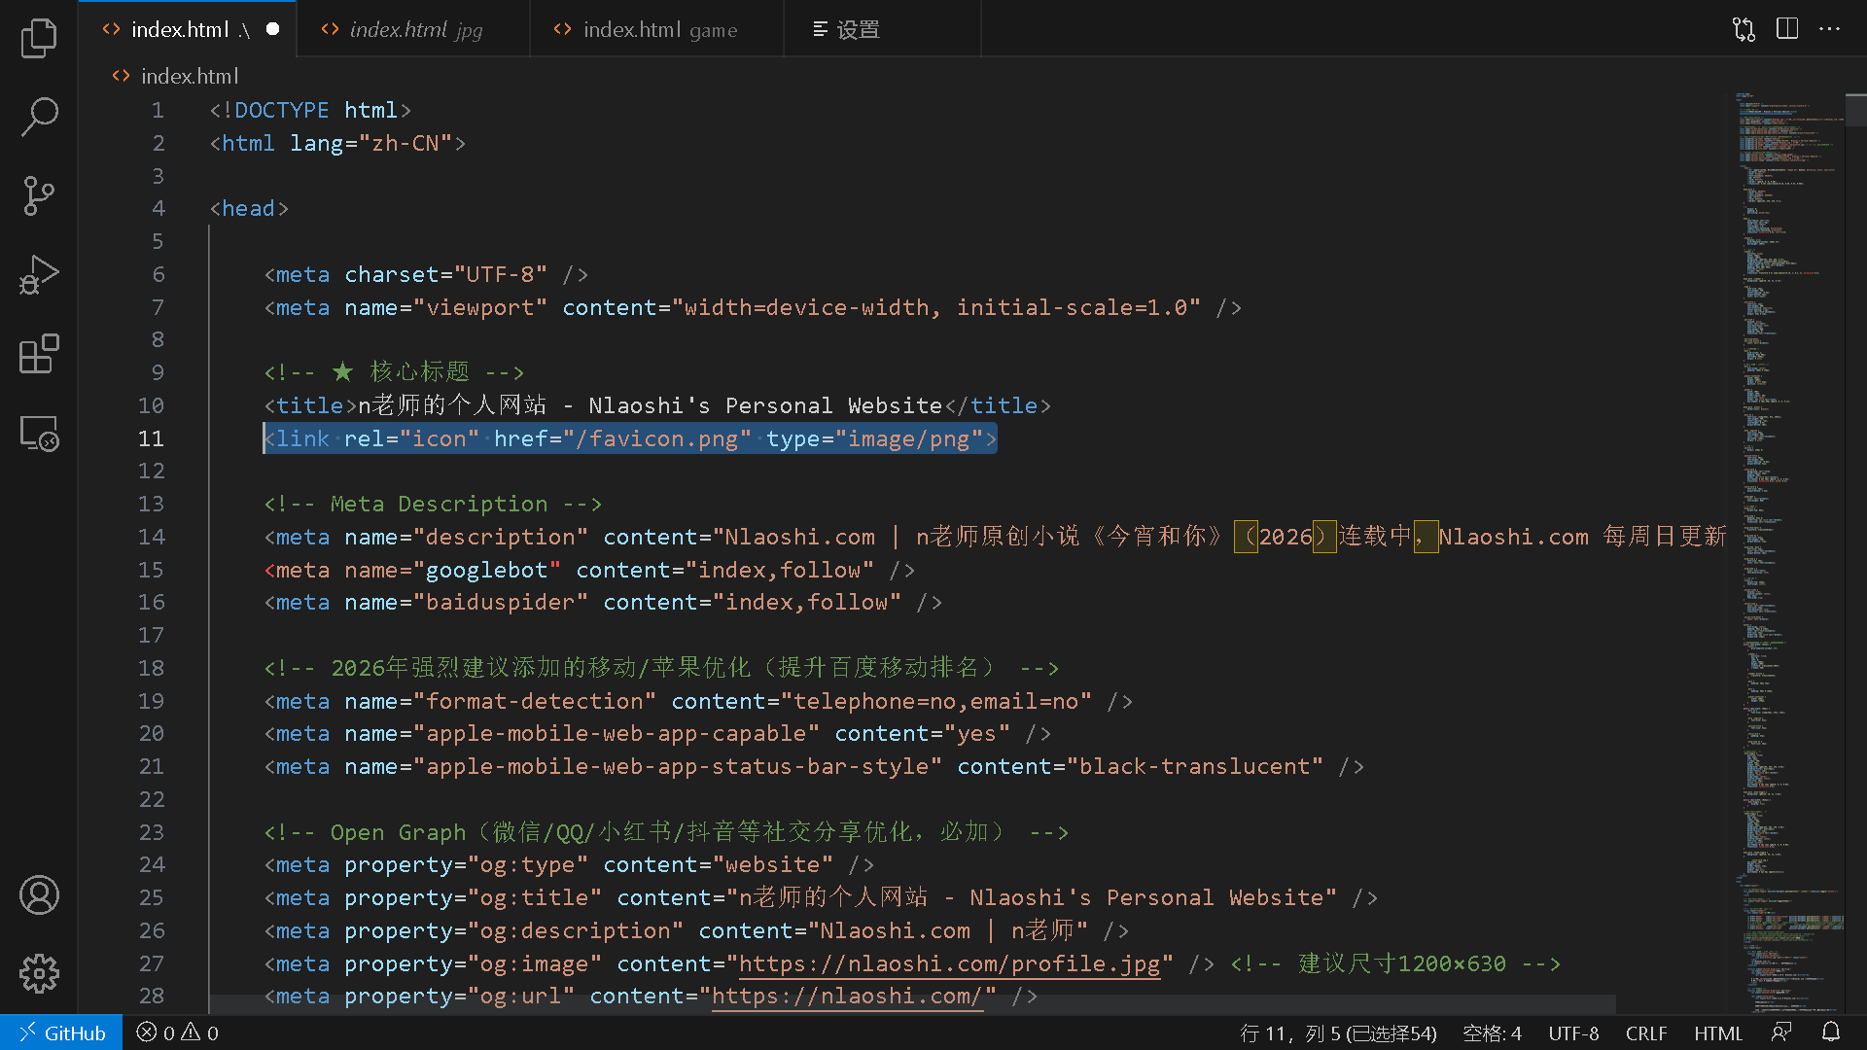
Task: Open More Actions ellipsis menu
Action: [x=1829, y=29]
